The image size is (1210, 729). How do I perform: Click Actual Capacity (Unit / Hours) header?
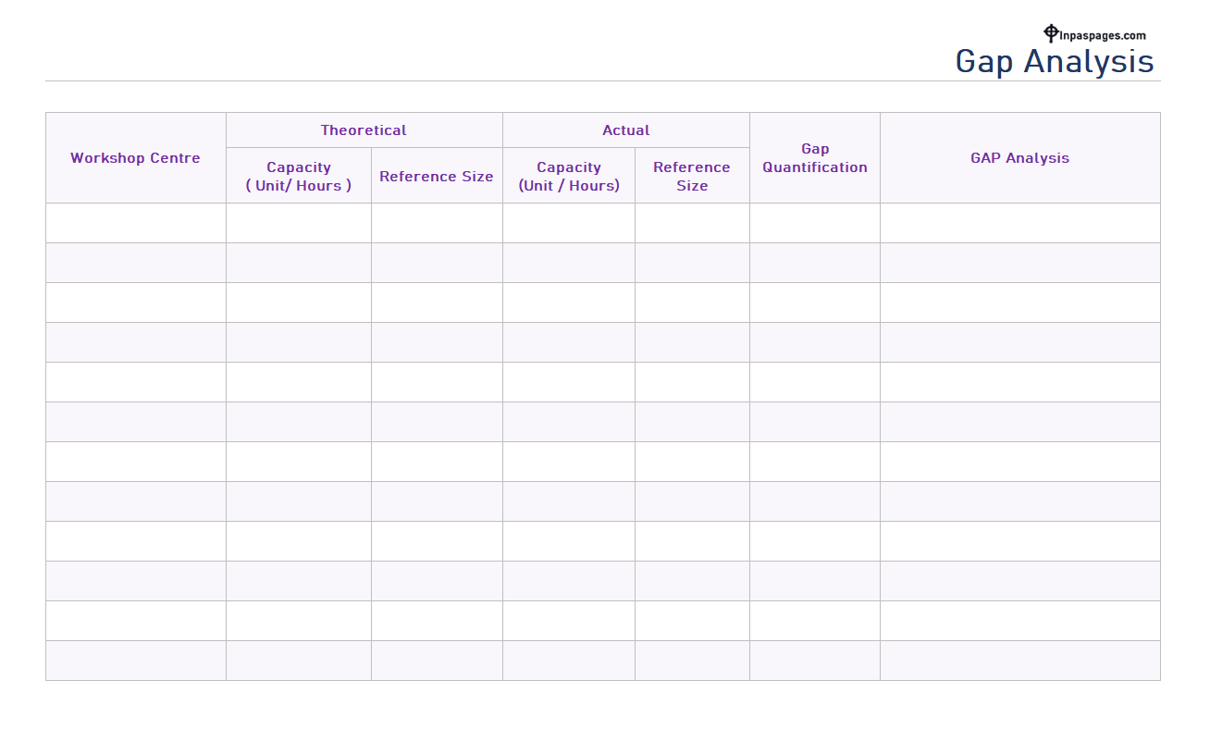click(569, 176)
